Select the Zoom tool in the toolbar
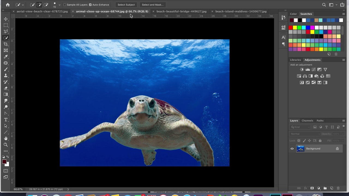 click(6, 145)
